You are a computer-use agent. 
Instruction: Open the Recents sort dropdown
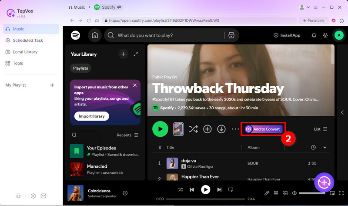[127, 135]
